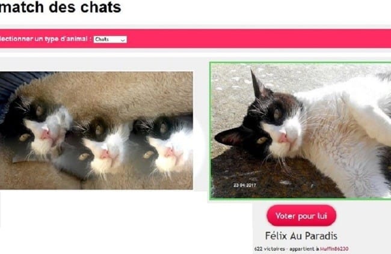The width and height of the screenshot is (391, 254).
Task: Click the word 'appartient' under the cat name
Action: [x=301, y=249]
